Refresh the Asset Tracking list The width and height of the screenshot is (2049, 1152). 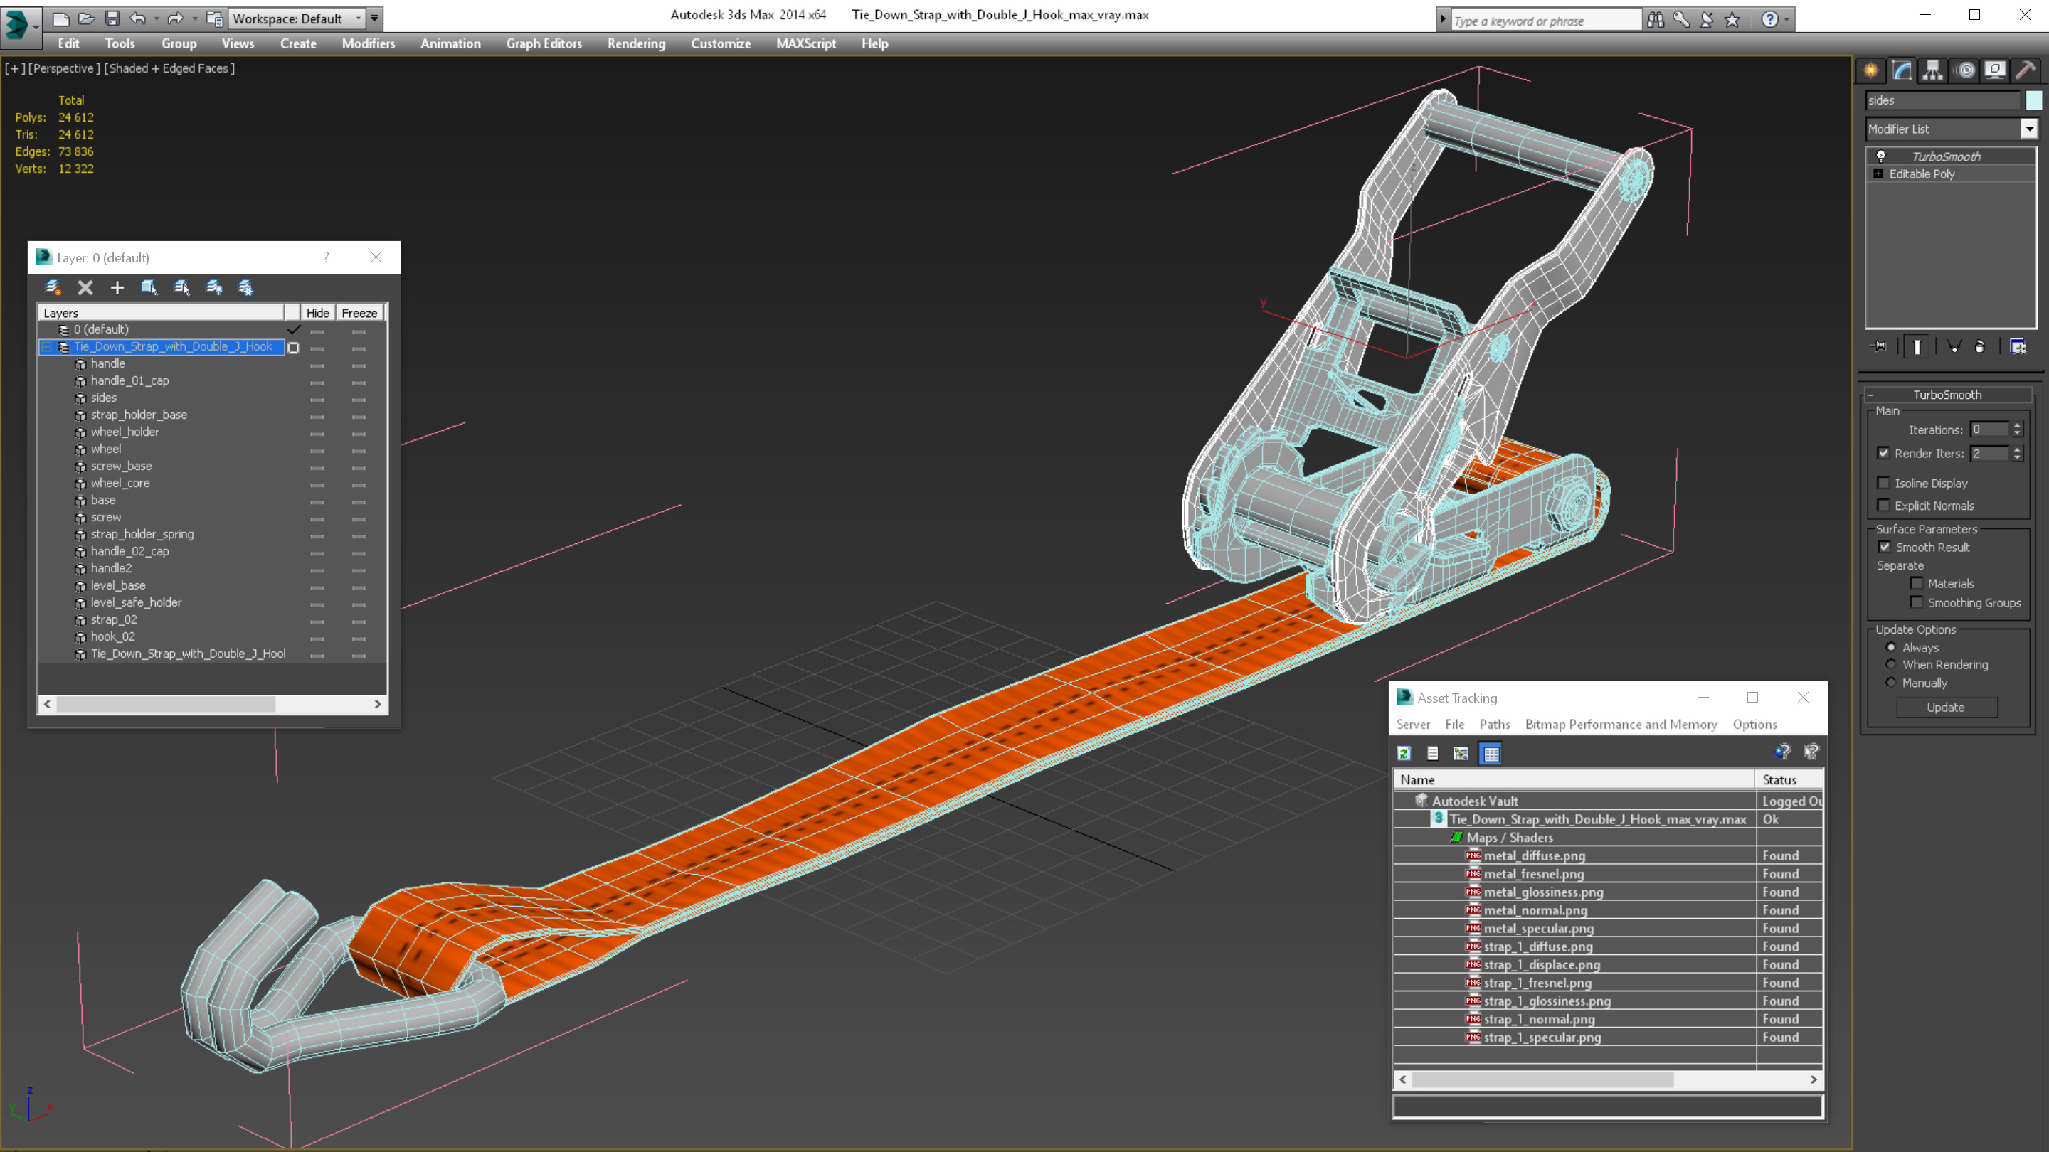pos(1404,754)
